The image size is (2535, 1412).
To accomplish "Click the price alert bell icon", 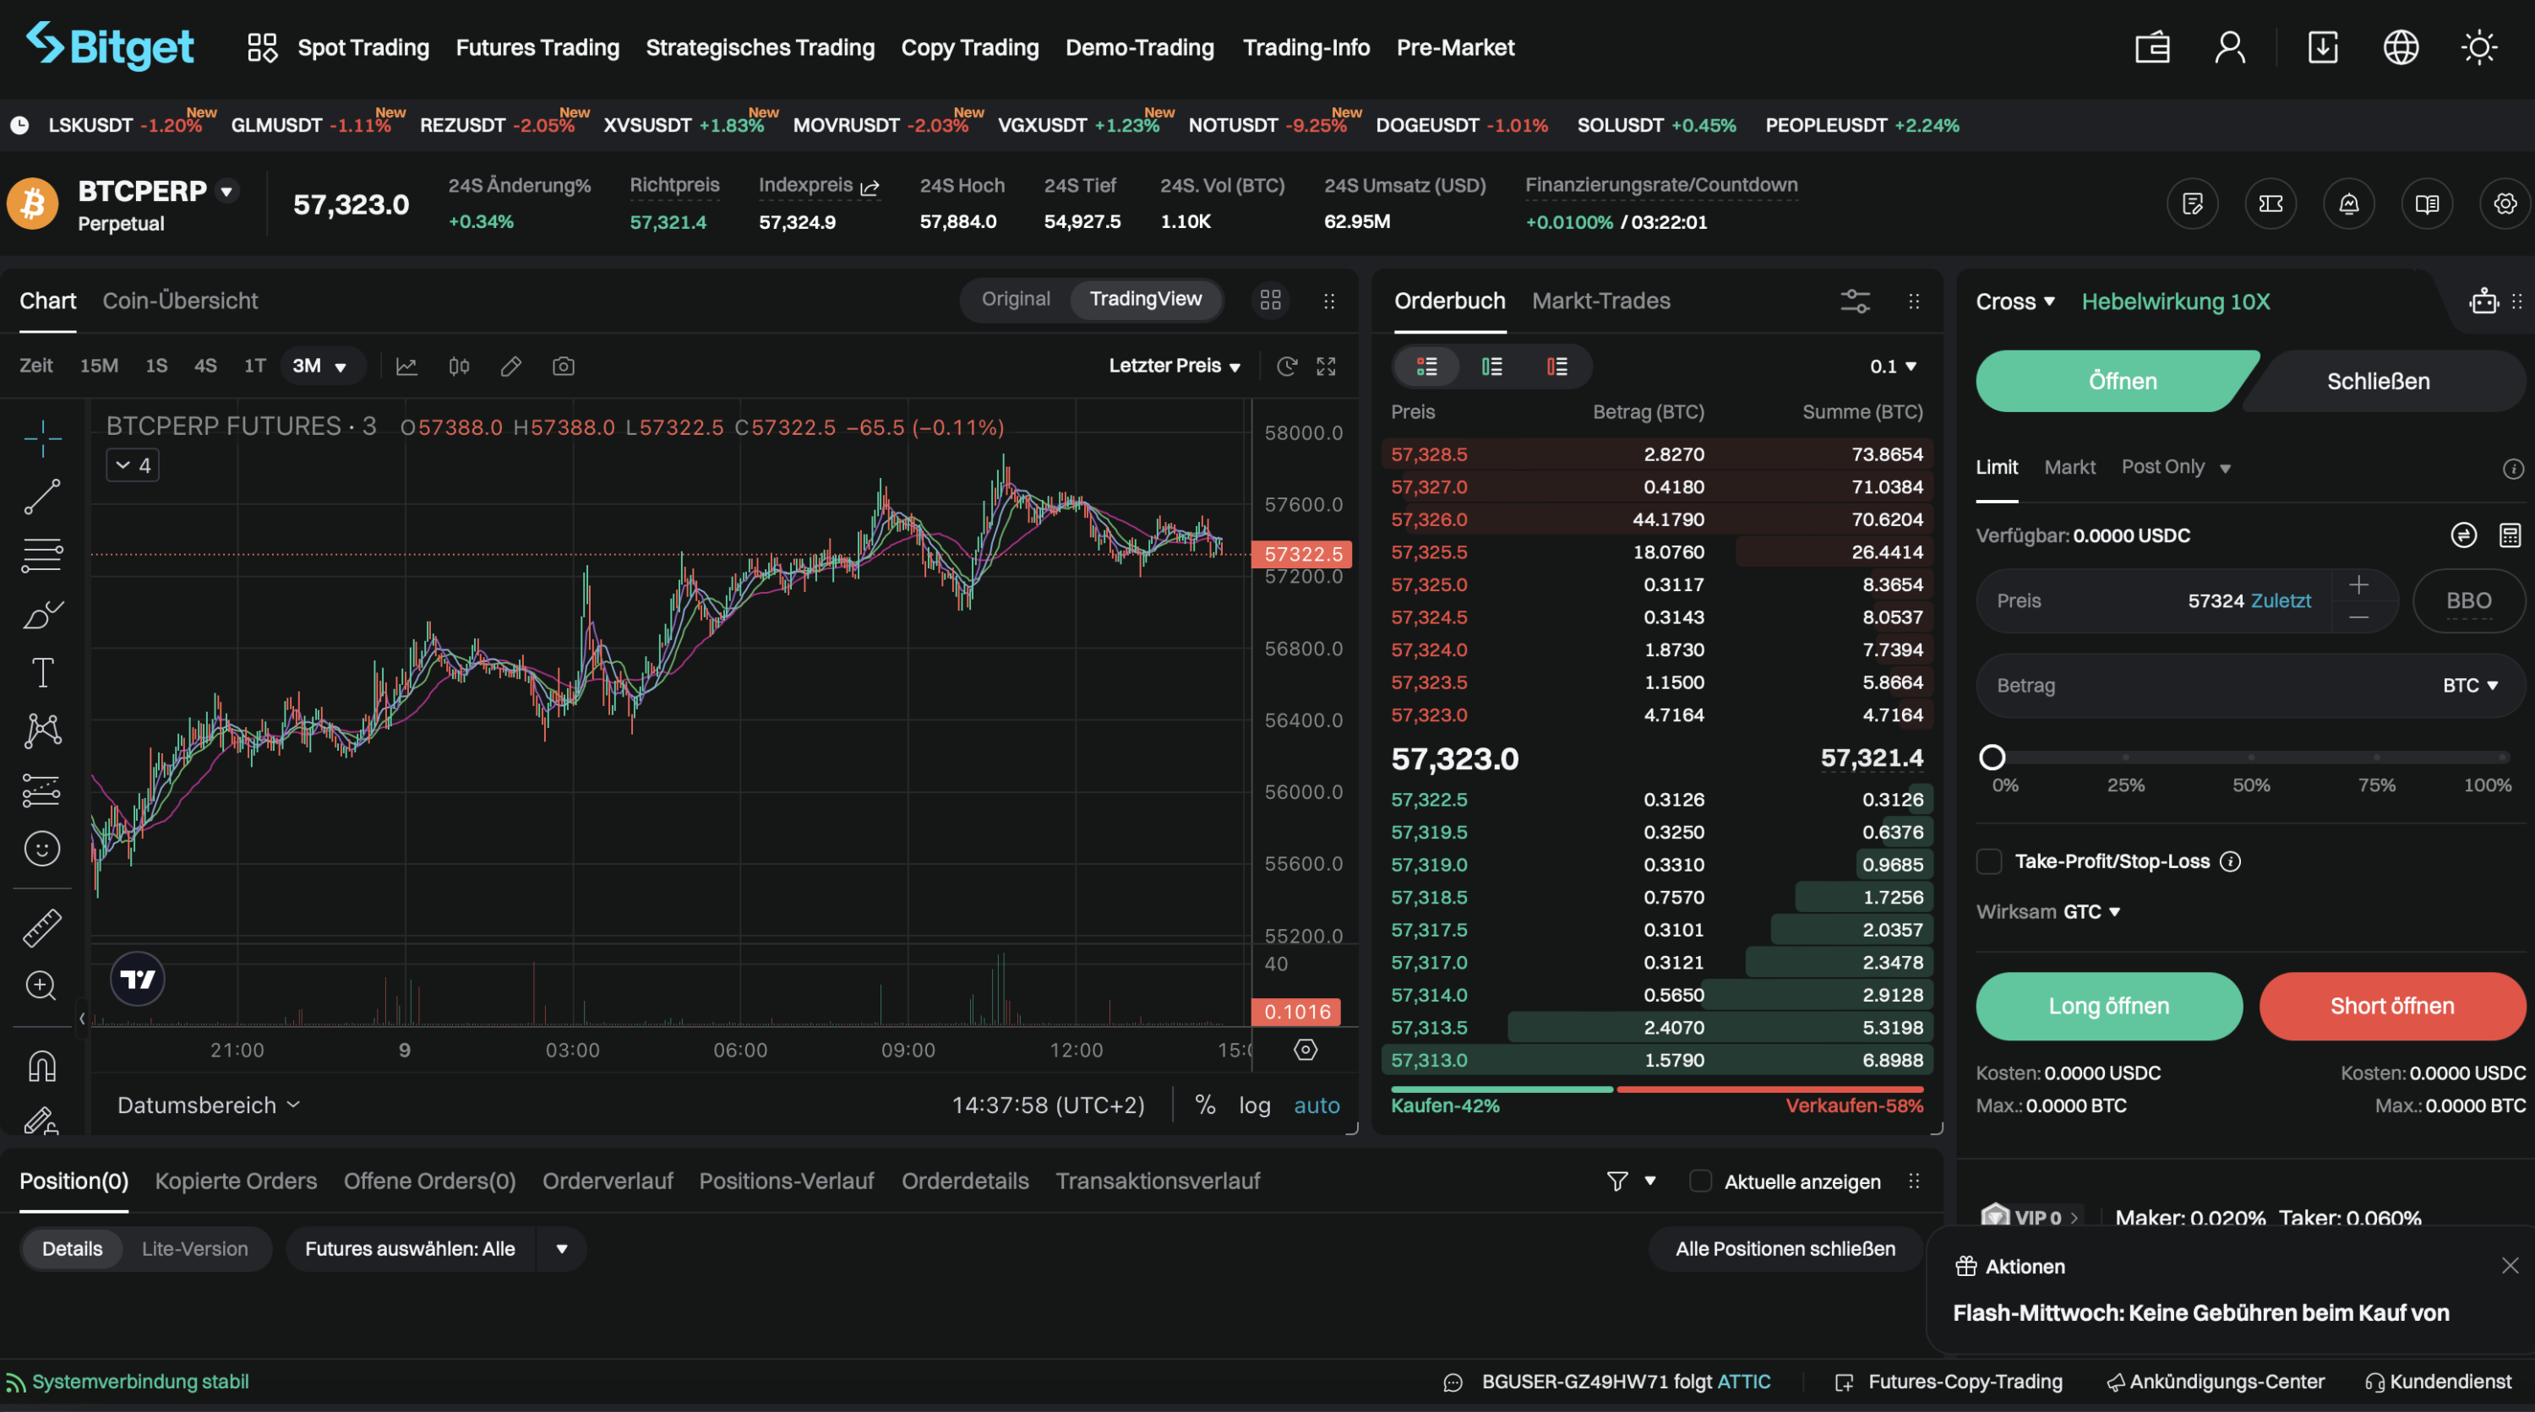I will tap(2349, 204).
